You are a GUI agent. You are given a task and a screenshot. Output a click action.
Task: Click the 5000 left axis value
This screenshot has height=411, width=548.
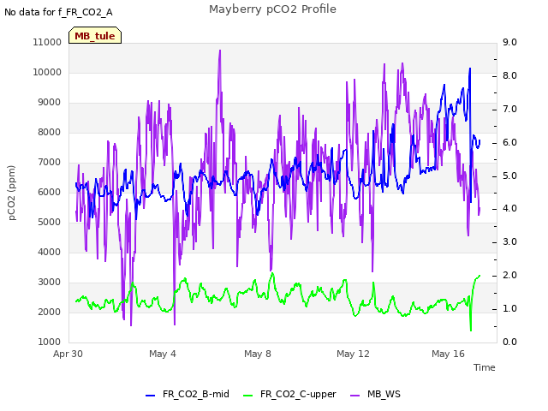[x=50, y=223]
